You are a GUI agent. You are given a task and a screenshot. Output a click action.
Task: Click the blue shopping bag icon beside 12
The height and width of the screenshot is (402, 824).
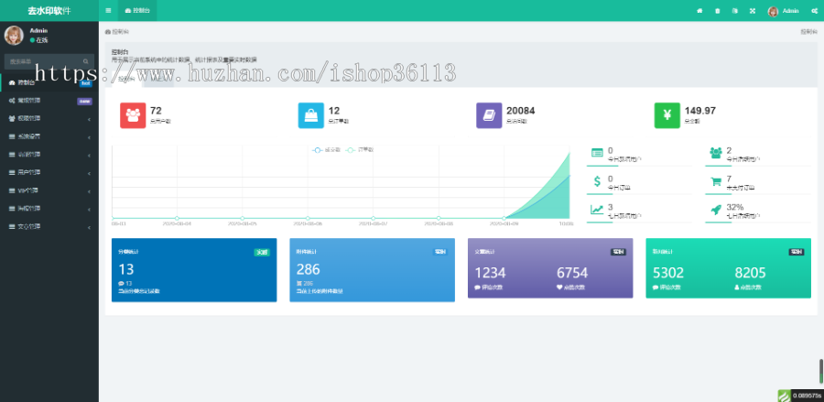point(311,115)
